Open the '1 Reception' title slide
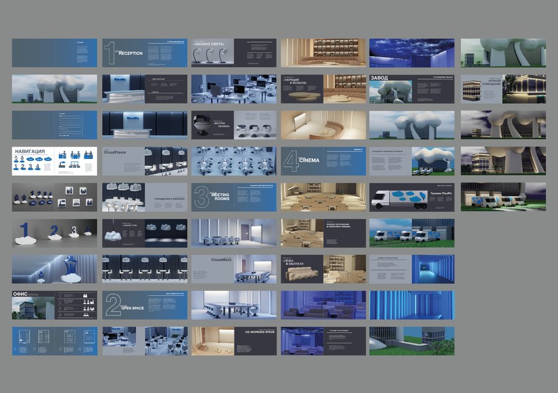Screen dimensions: 558x393 (x=144, y=53)
